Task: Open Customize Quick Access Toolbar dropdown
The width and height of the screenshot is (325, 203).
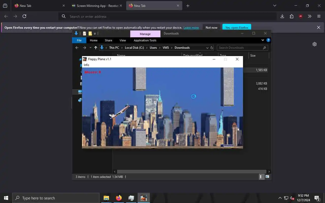Action: [x=95, y=33]
